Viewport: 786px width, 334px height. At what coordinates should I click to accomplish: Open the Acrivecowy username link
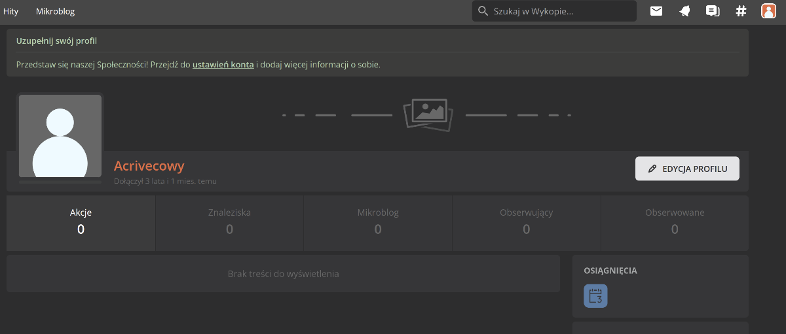[149, 166]
